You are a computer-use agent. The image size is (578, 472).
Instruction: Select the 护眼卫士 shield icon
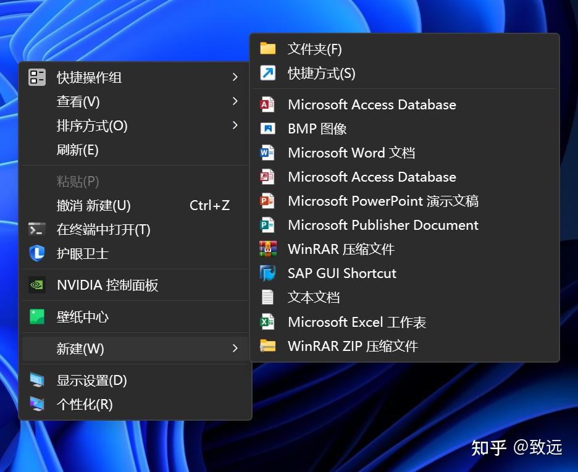[x=37, y=253]
